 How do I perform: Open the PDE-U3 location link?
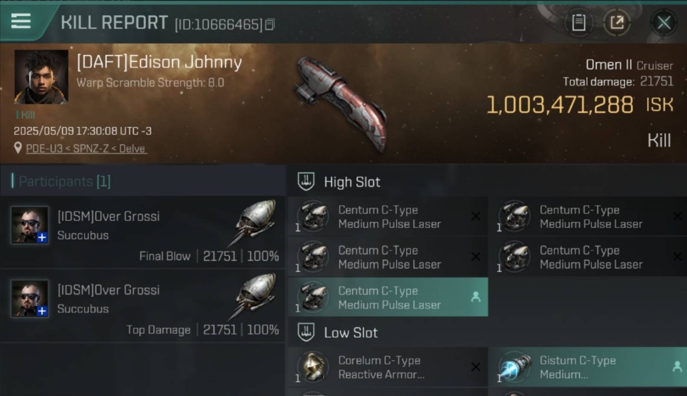pyautogui.click(x=87, y=148)
